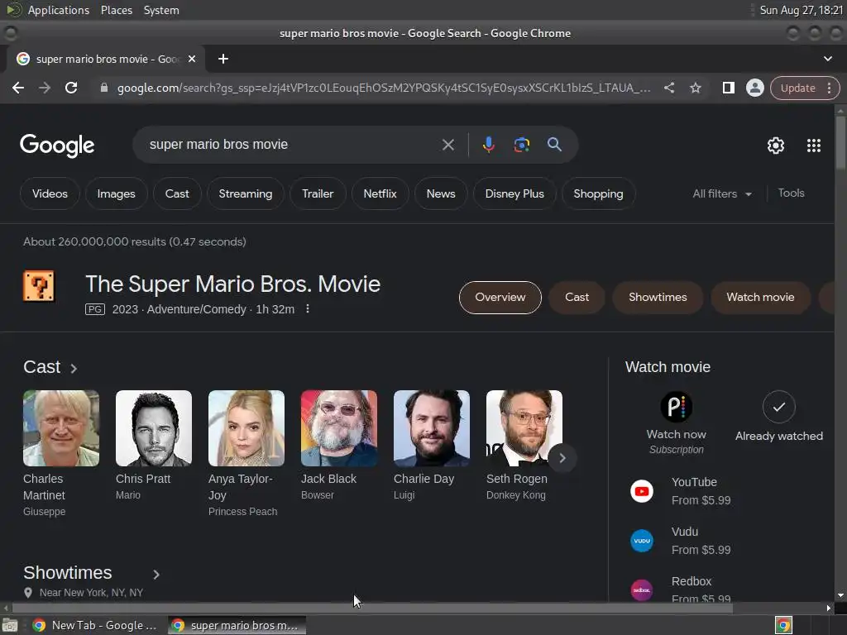Screen dimensions: 847x635
Task: Open the Applications menu
Action: [x=59, y=10]
